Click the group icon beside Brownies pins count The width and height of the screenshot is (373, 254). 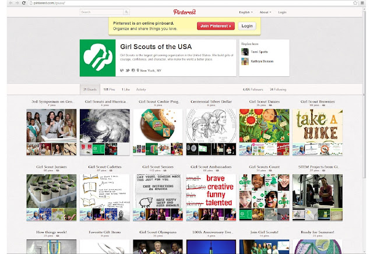(x=323, y=105)
